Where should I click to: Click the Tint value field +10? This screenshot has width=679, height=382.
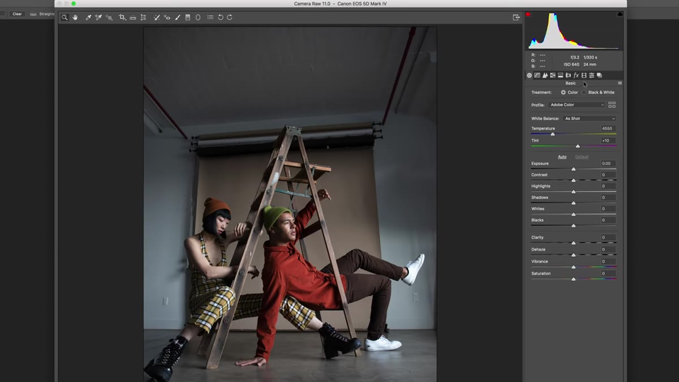coord(608,141)
